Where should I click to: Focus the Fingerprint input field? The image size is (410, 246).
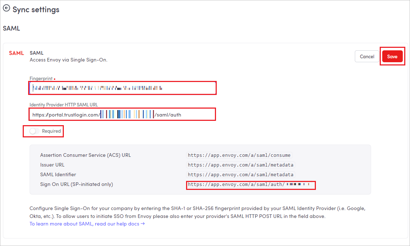122,88
